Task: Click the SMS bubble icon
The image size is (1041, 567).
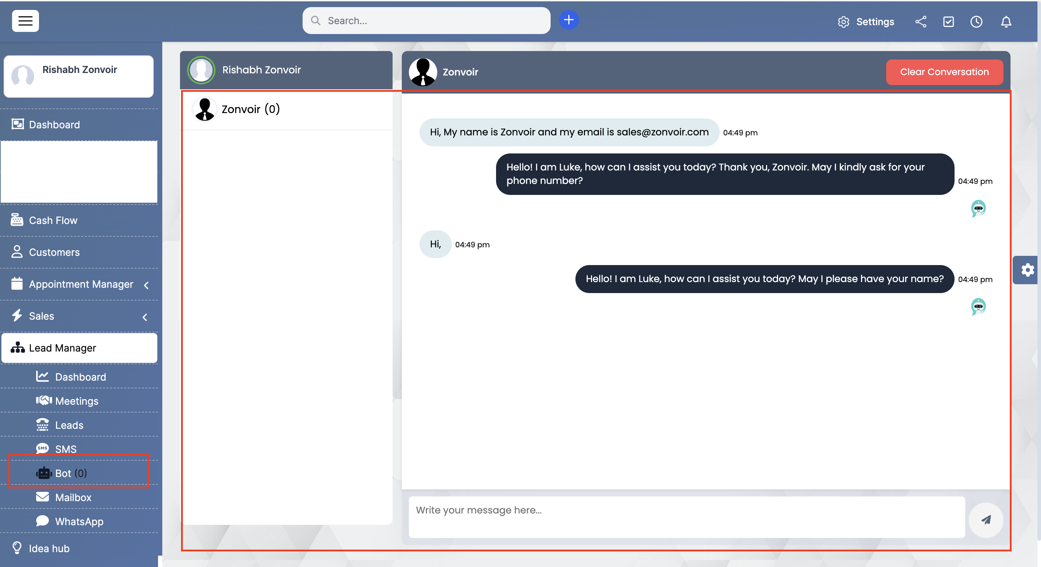Action: point(43,449)
